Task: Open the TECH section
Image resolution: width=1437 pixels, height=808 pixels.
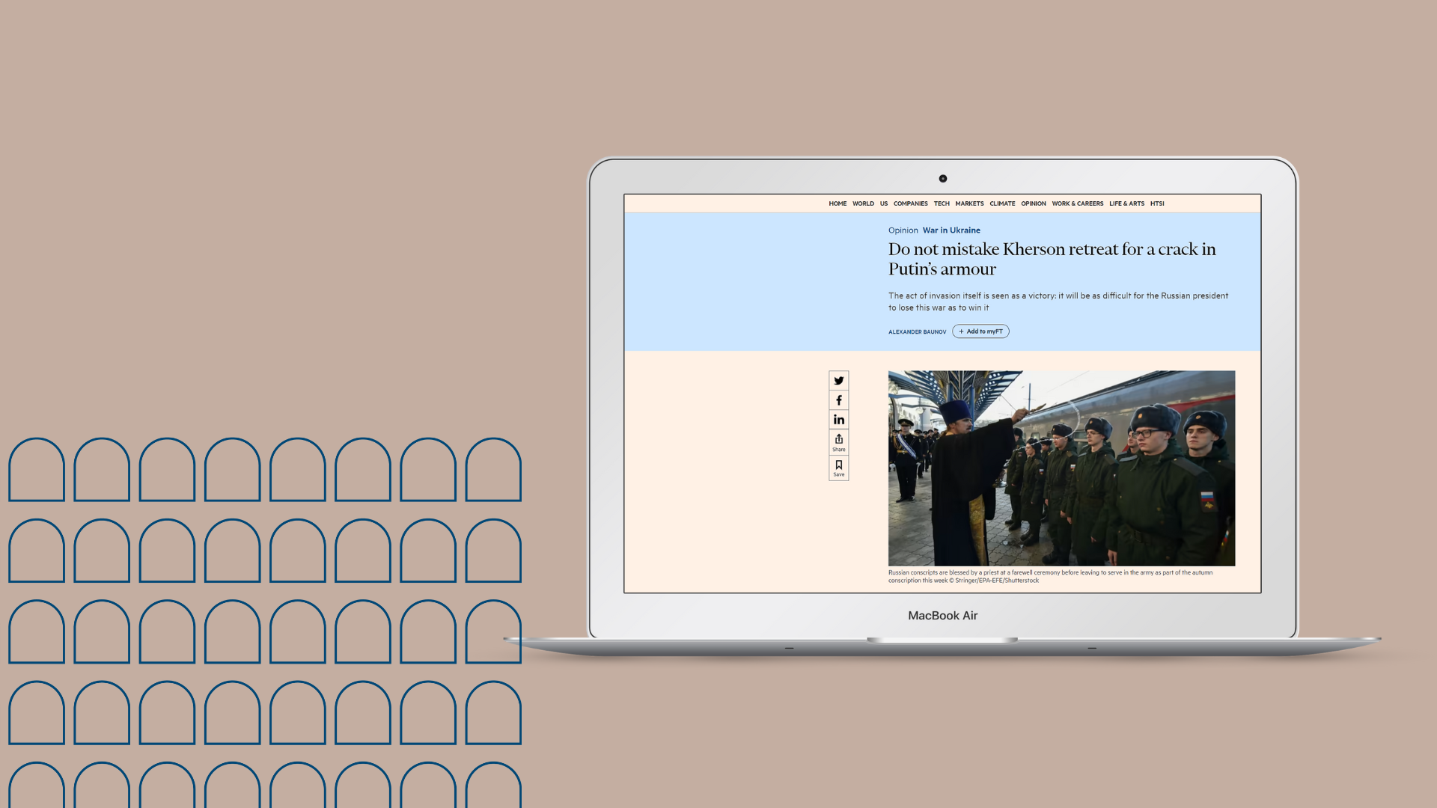Action: (x=942, y=203)
